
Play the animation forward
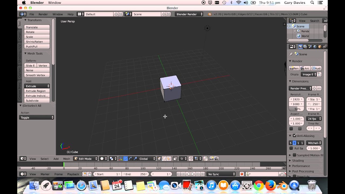[193, 174]
